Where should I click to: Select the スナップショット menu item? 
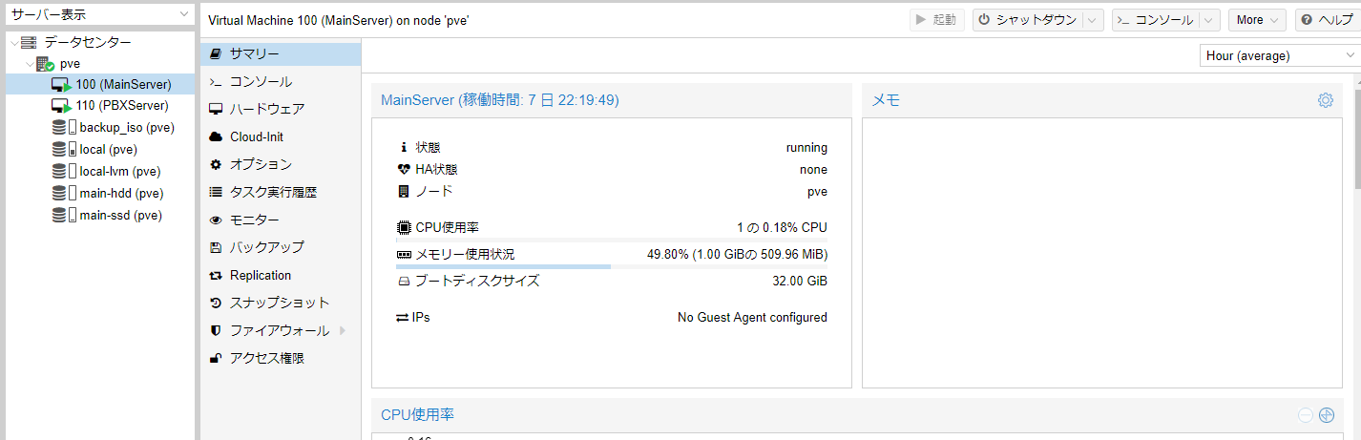coord(279,303)
